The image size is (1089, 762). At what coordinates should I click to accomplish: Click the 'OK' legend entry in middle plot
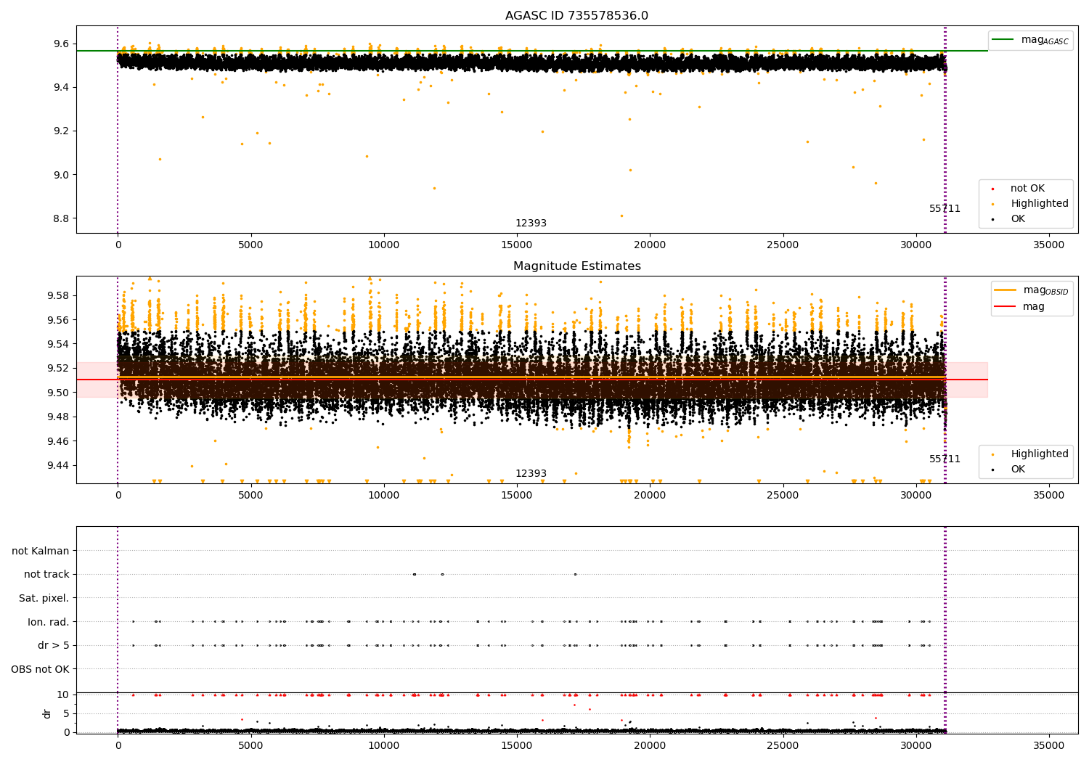1008,470
